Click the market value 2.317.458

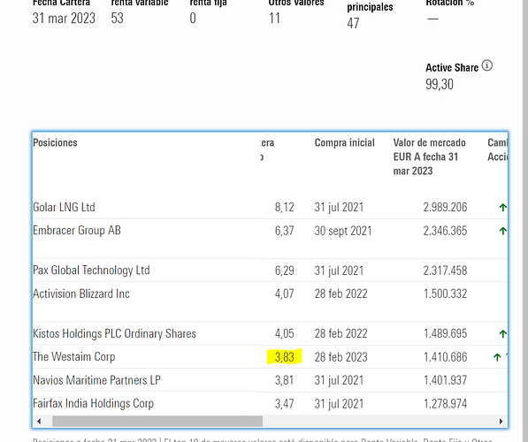pos(445,271)
